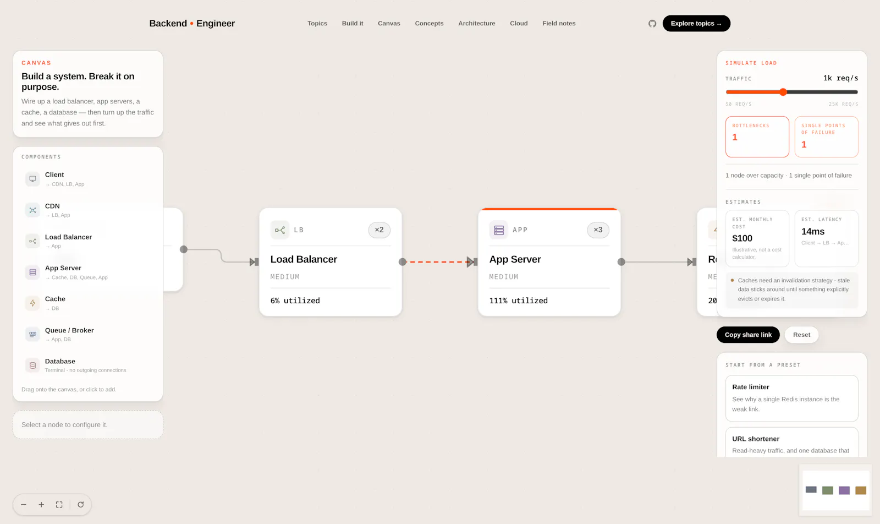Click the canvas reset rotate icon
The width and height of the screenshot is (880, 524).
pos(81,505)
